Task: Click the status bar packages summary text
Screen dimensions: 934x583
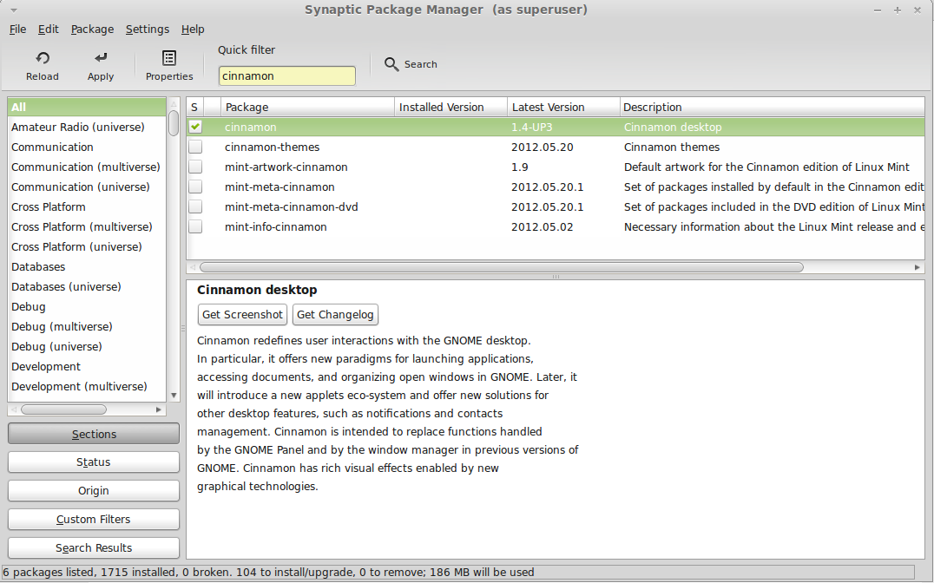Action: pos(268,573)
